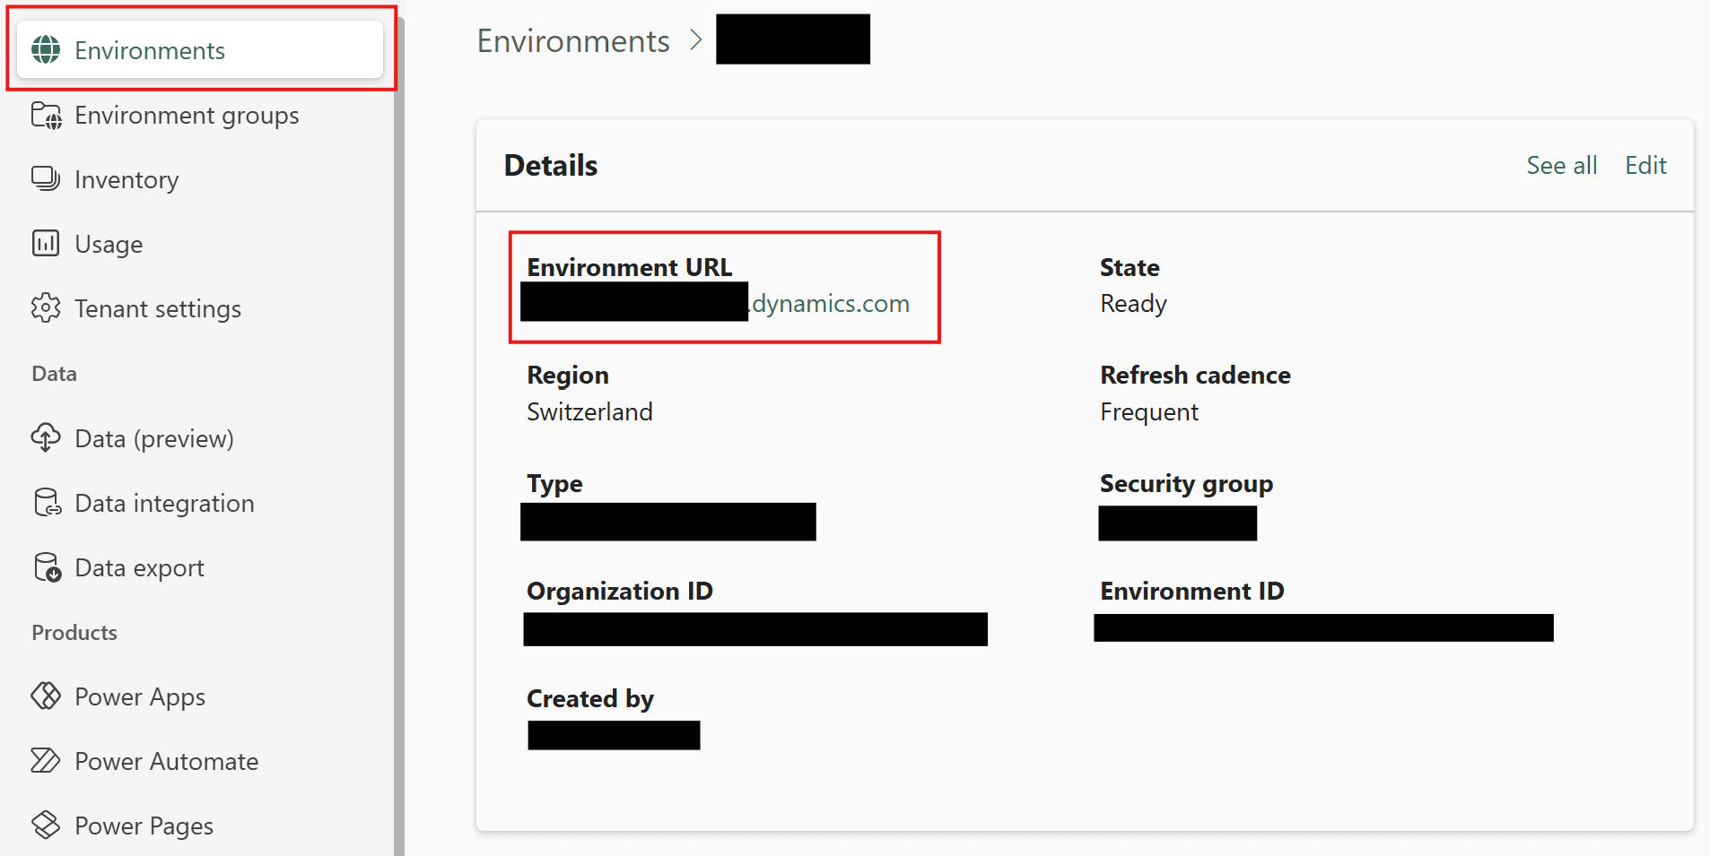
Task: Click the Frequent refresh cadence value
Action: click(x=1149, y=411)
